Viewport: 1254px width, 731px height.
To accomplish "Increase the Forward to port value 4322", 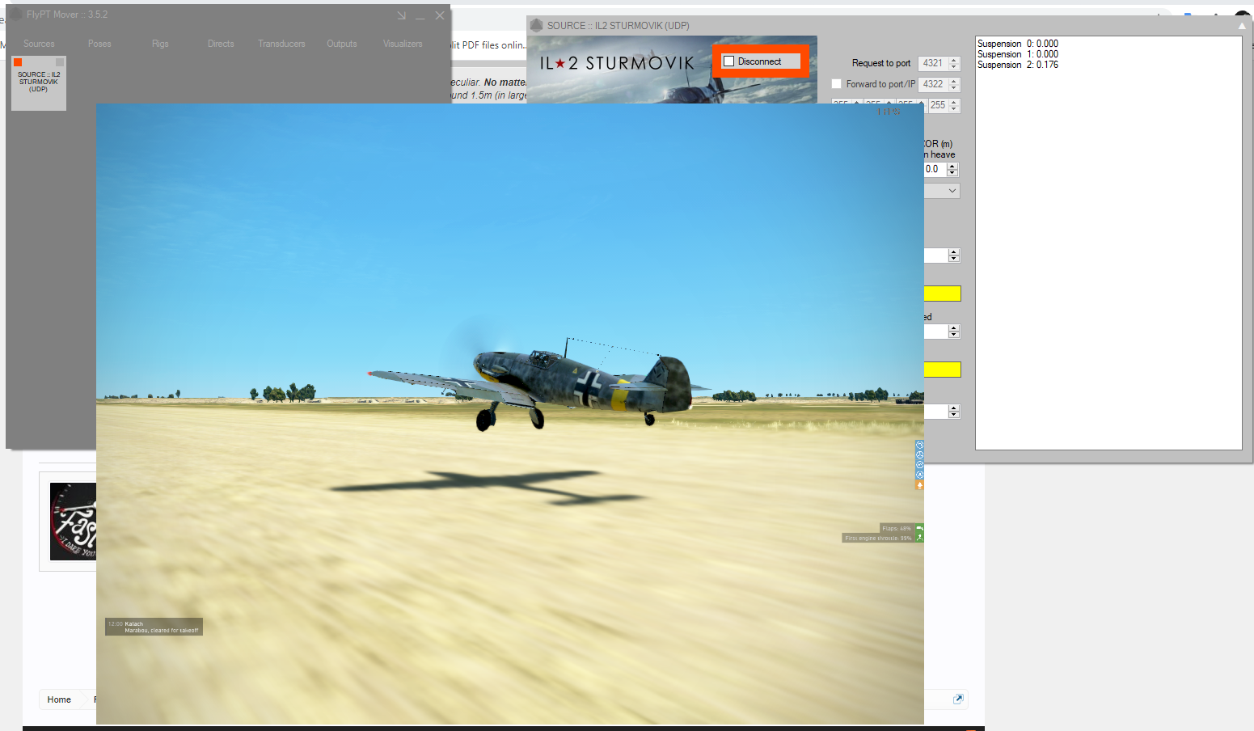I will [x=954, y=81].
